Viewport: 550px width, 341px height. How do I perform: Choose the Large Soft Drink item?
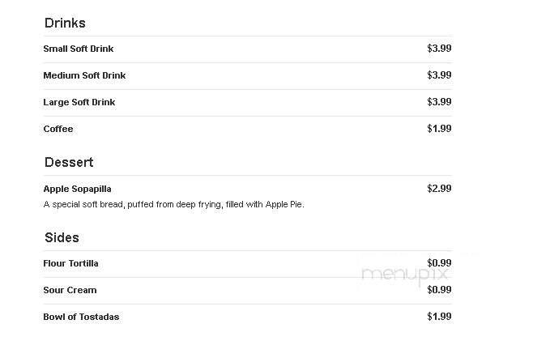tap(79, 102)
